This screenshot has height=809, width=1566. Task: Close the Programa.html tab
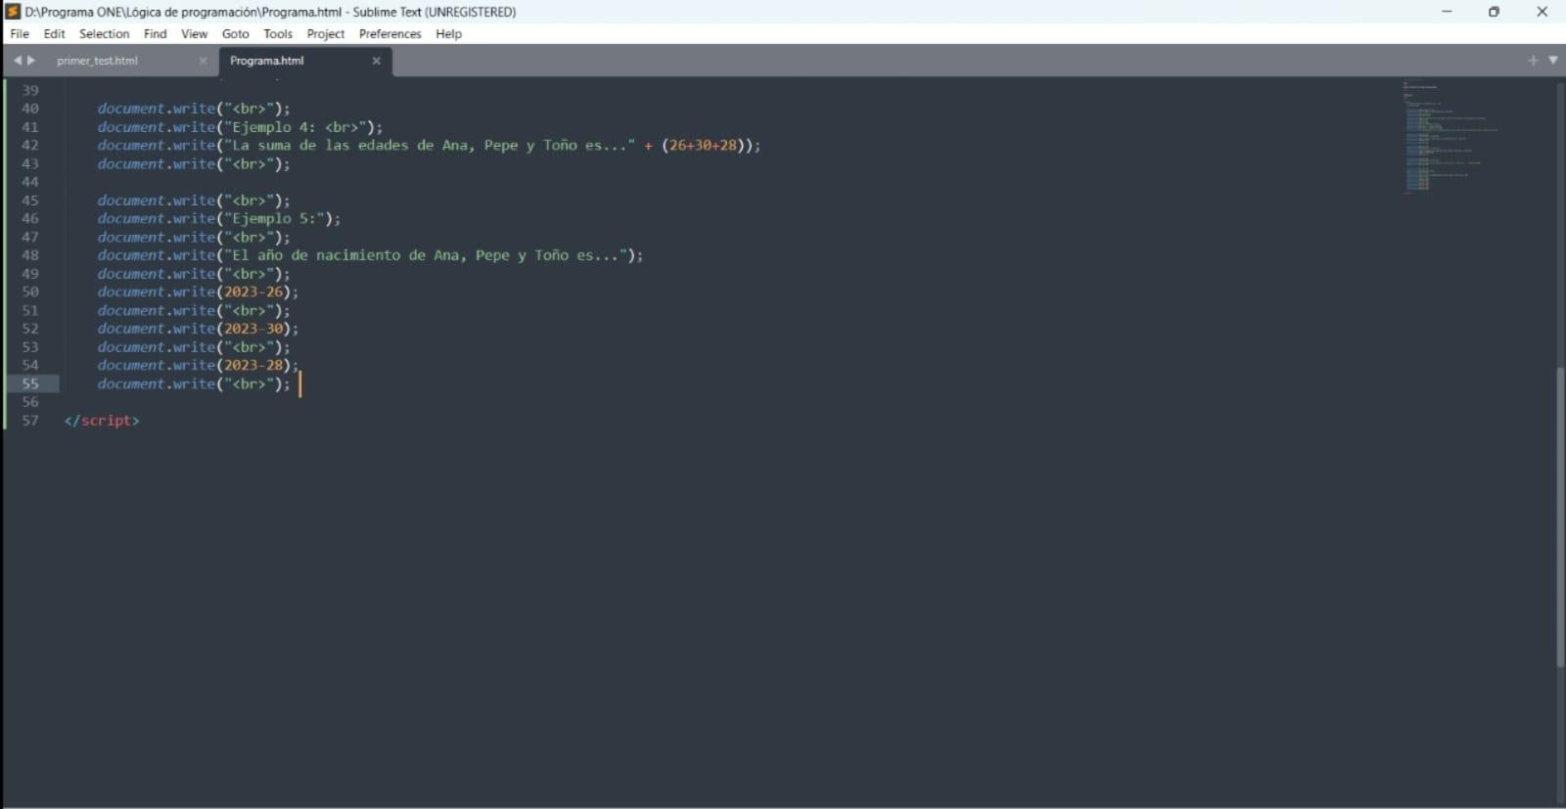click(376, 61)
